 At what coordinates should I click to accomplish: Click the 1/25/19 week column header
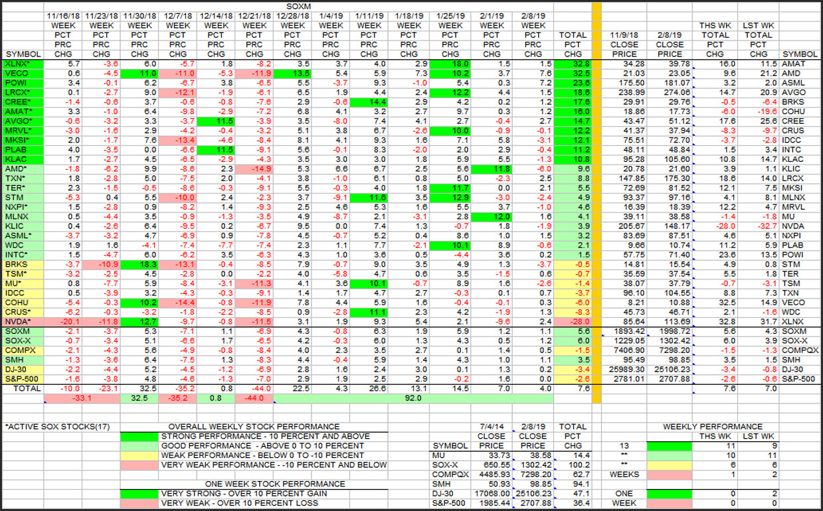click(x=450, y=15)
